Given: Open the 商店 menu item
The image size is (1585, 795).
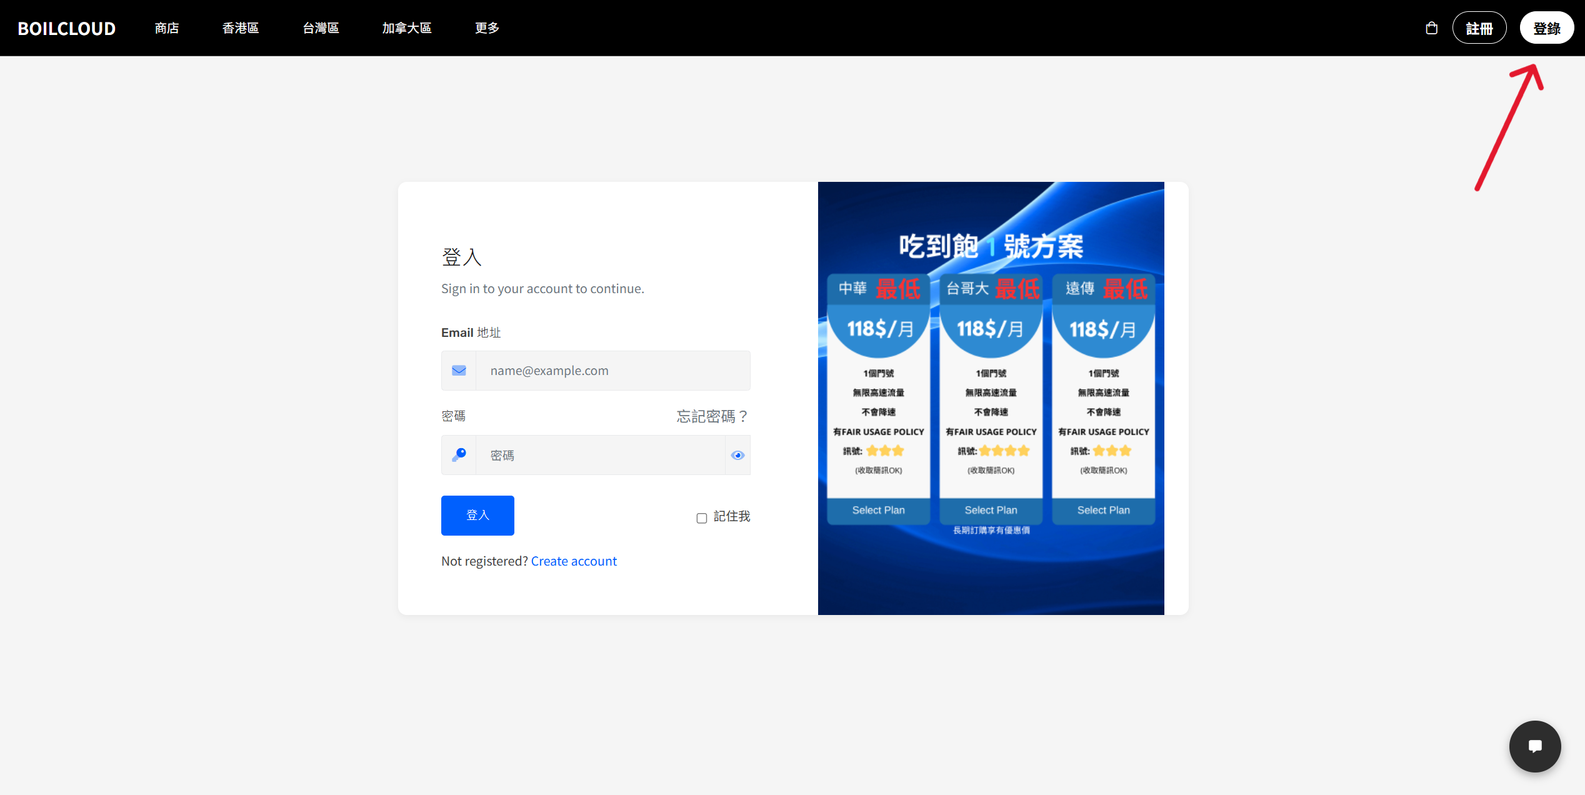Looking at the screenshot, I should 167,28.
